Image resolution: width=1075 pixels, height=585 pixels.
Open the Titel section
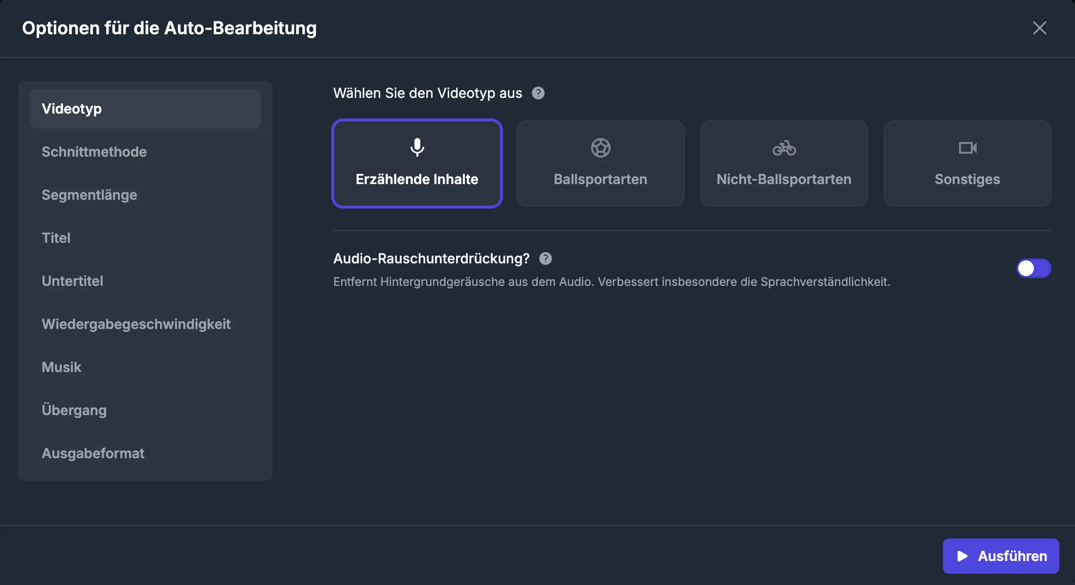[x=56, y=238]
